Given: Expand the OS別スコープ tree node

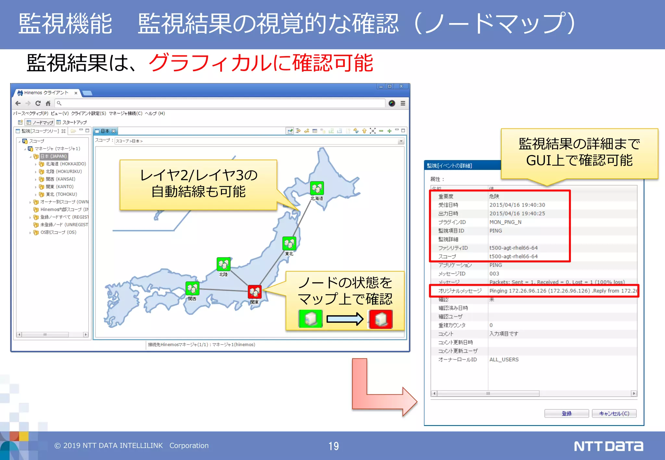Looking at the screenshot, I should coord(31,233).
